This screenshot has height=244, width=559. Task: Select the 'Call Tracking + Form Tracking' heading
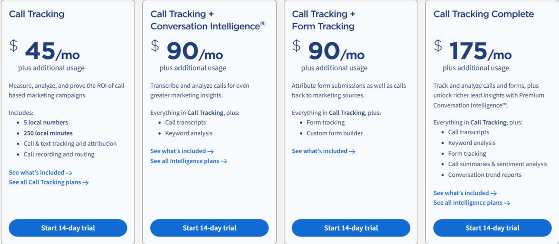pyautogui.click(x=323, y=20)
